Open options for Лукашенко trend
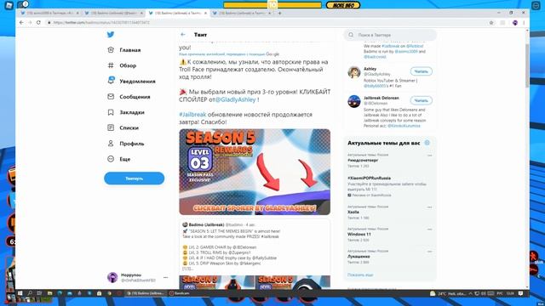The width and height of the screenshot is (545, 306). 429,252
